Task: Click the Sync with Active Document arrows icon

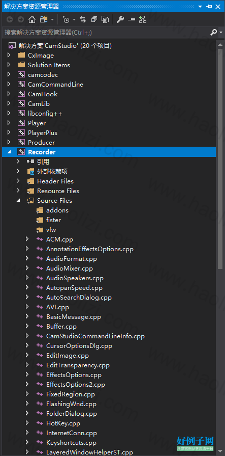Action: [83, 19]
